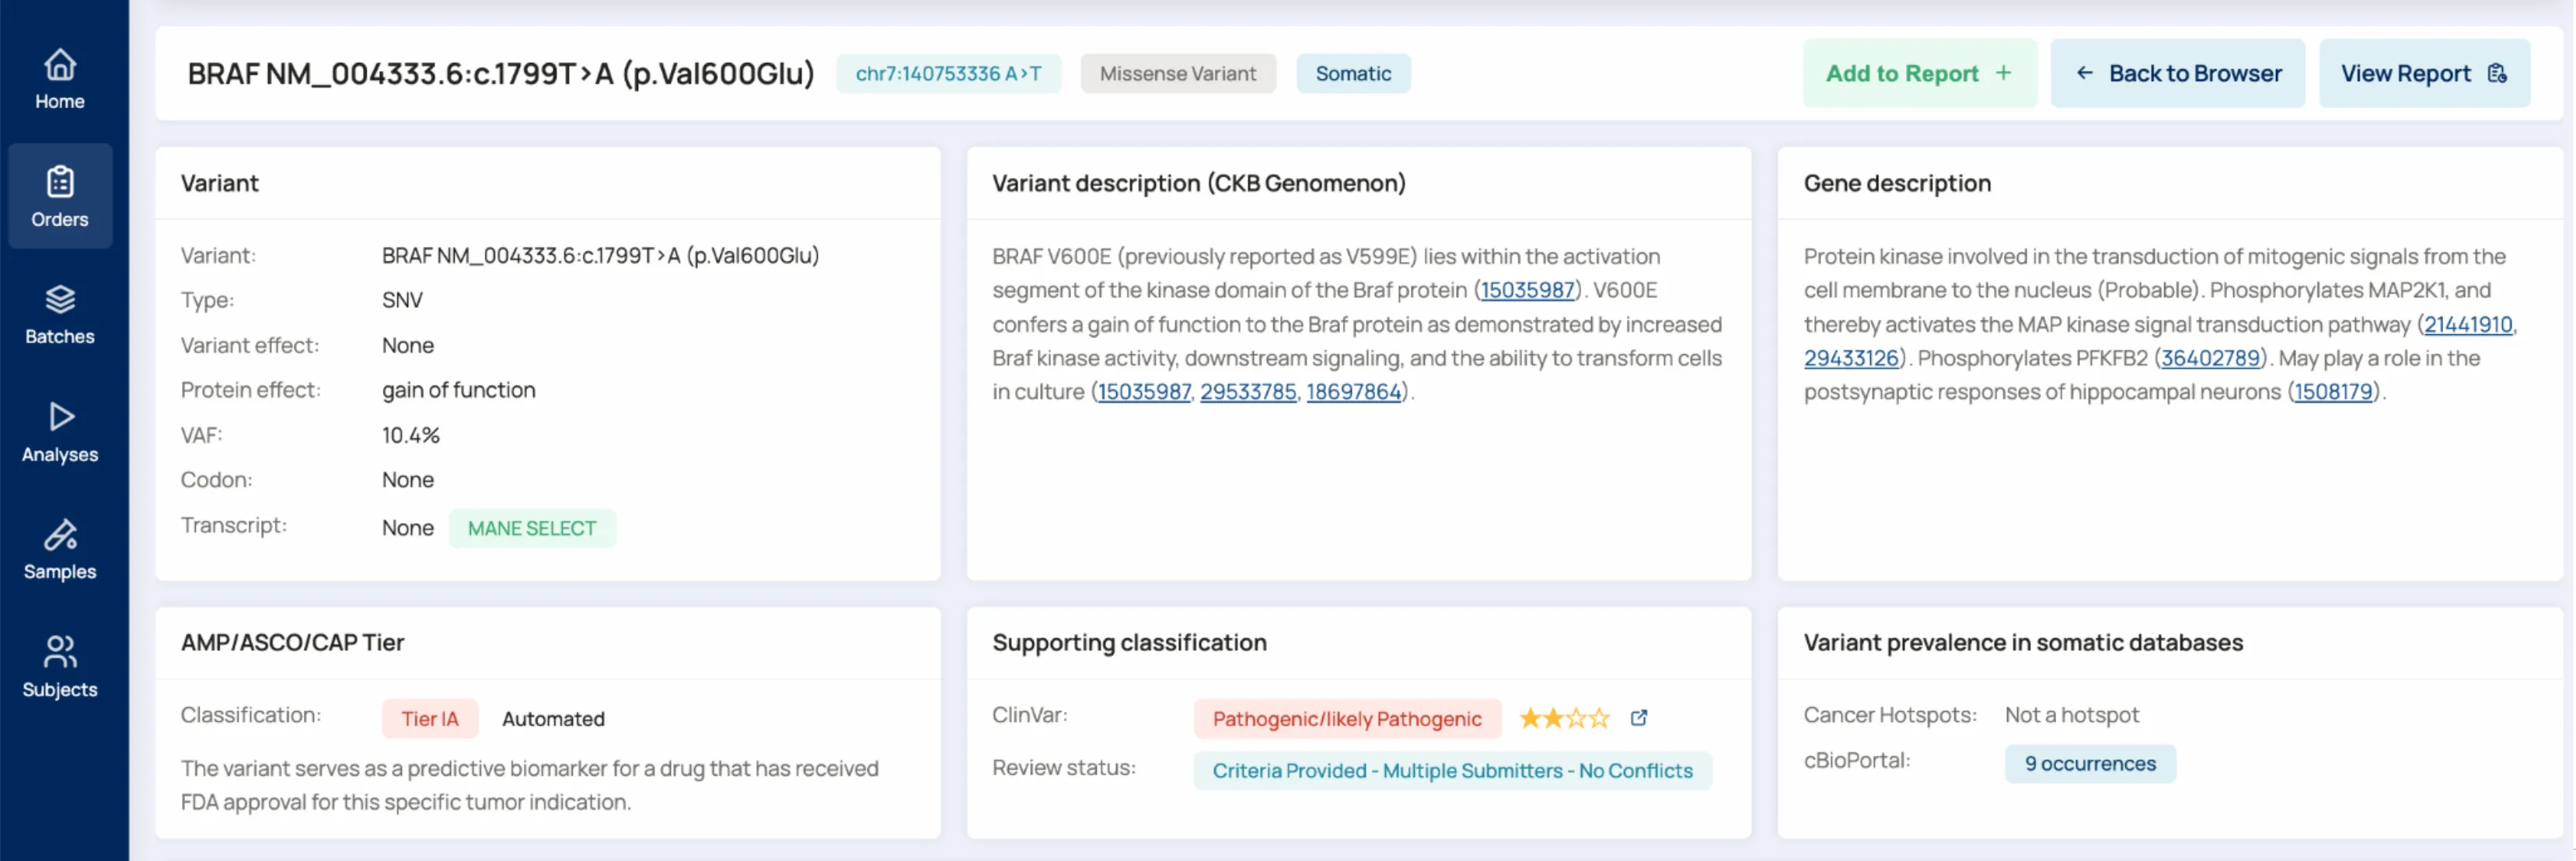The height and width of the screenshot is (861, 2576).
Task: Click the Missense Variant tag
Action: pos(1177,73)
